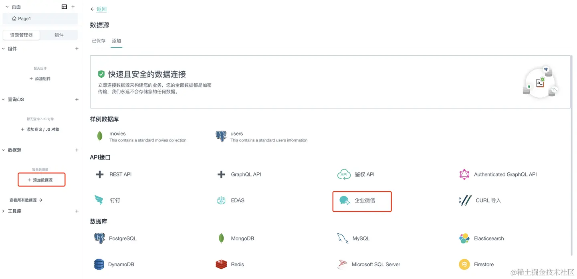Click the MongoDB database leaf icon
The width and height of the screenshot is (577, 279).
coord(221,238)
